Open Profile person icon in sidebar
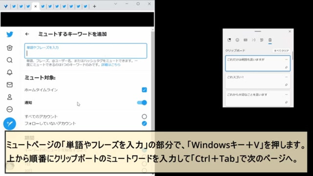313x176 pixels. [x=9, y=97]
